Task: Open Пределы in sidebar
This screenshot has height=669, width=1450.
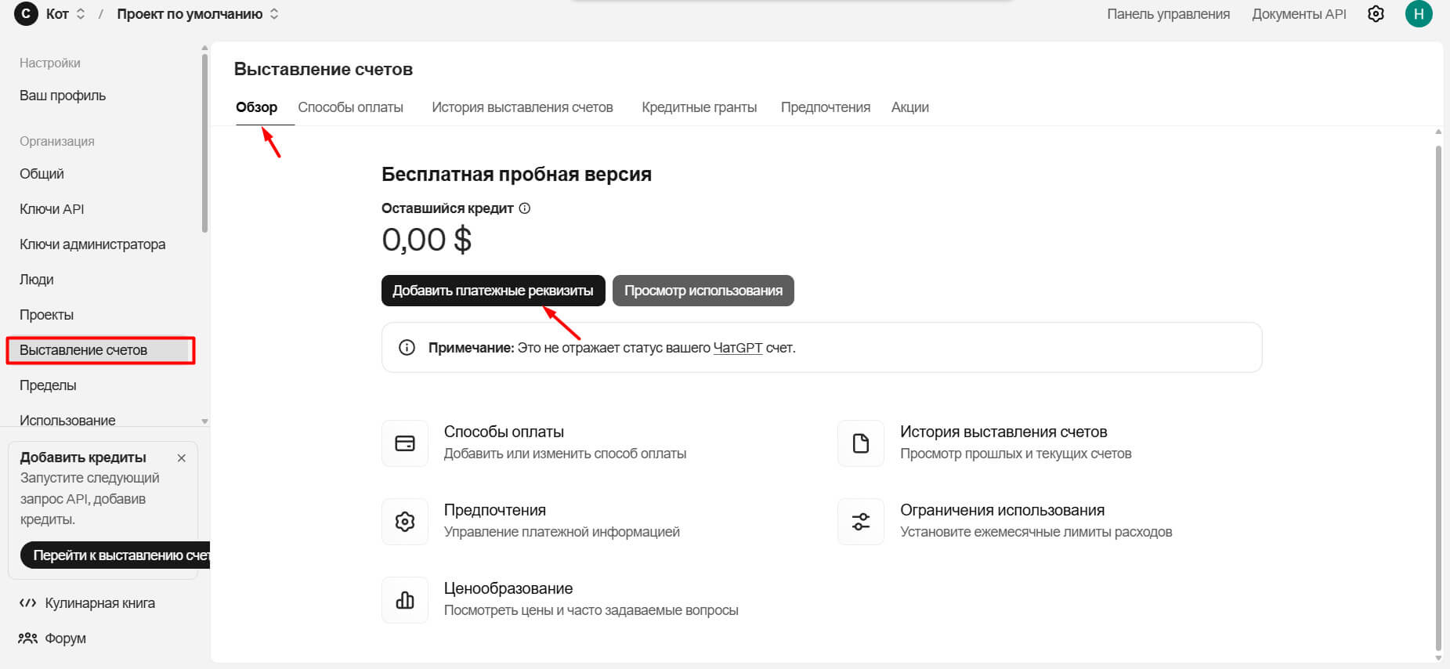Action: [48, 385]
